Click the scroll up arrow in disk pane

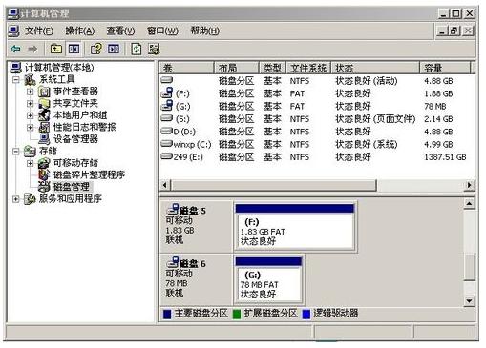coord(469,203)
